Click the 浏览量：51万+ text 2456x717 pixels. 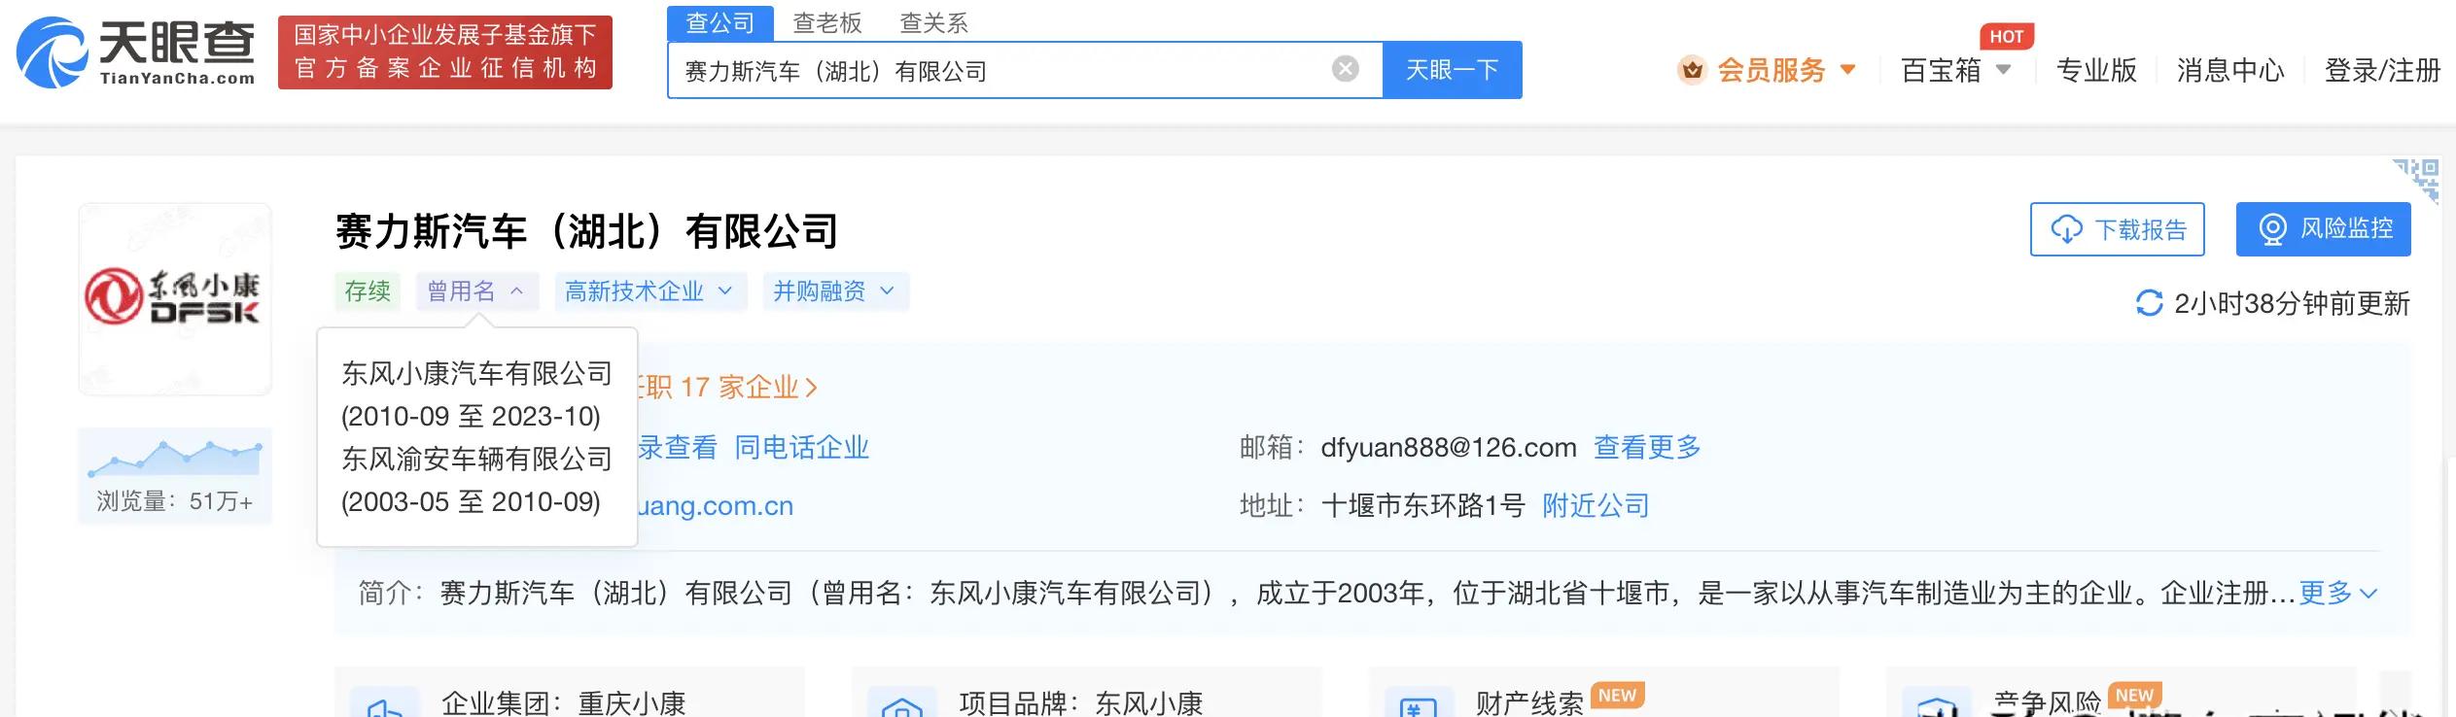click(x=175, y=501)
